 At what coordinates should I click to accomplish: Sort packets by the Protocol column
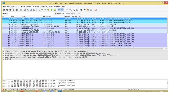(x=67, y=17)
